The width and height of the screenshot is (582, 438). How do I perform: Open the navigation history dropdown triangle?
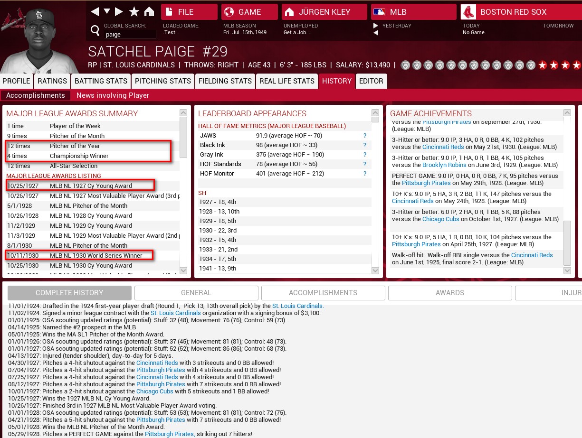pos(107,11)
